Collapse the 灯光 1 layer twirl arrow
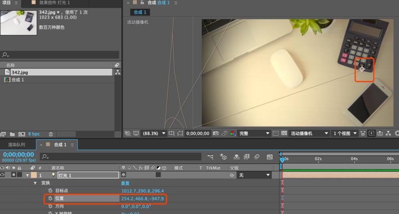This screenshot has height=214, width=399. pos(27,175)
